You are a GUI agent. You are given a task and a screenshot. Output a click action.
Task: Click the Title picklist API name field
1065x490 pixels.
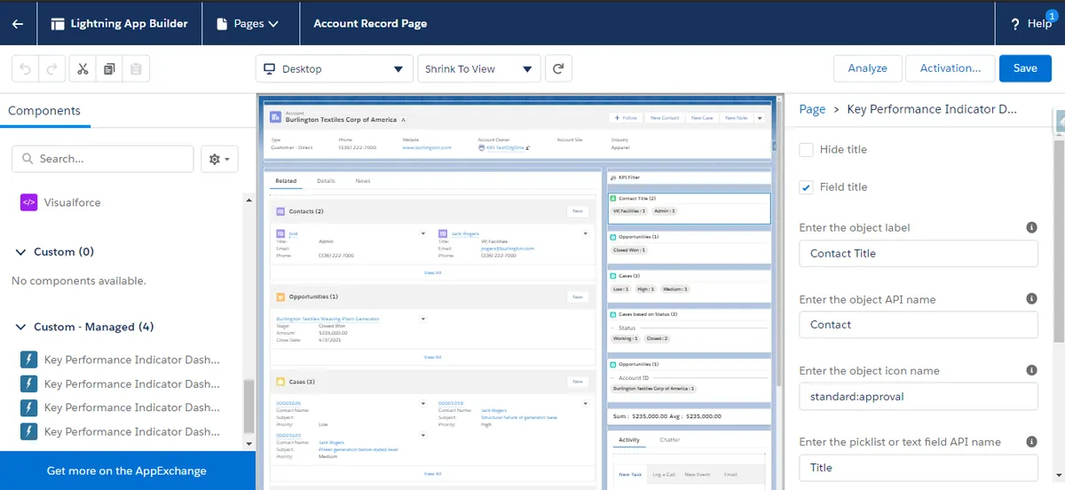click(919, 467)
